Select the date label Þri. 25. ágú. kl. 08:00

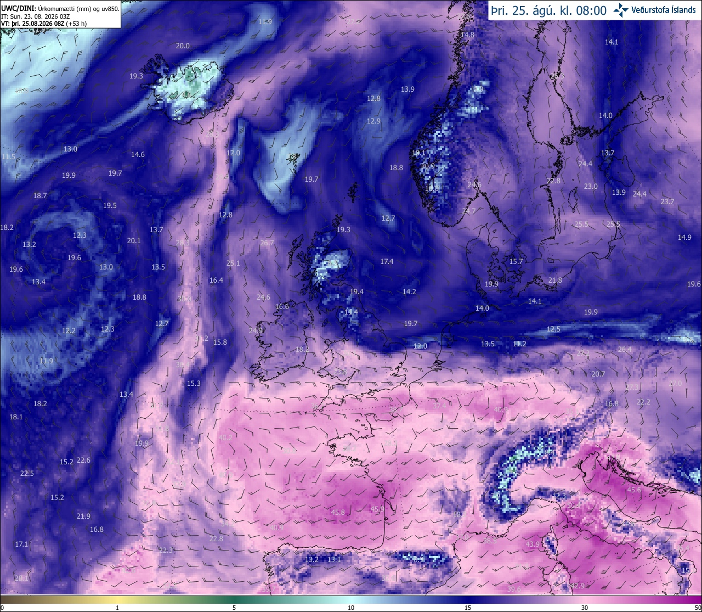point(549,10)
